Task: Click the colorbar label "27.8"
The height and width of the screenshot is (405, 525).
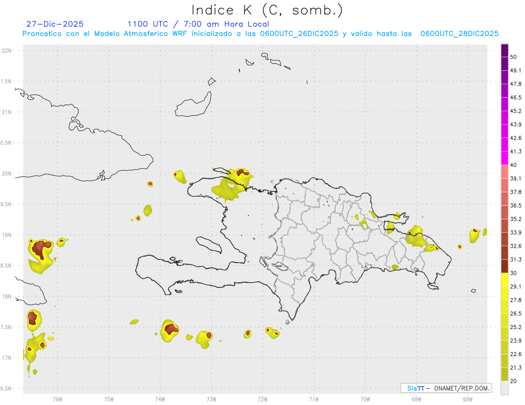Action: tap(516, 301)
